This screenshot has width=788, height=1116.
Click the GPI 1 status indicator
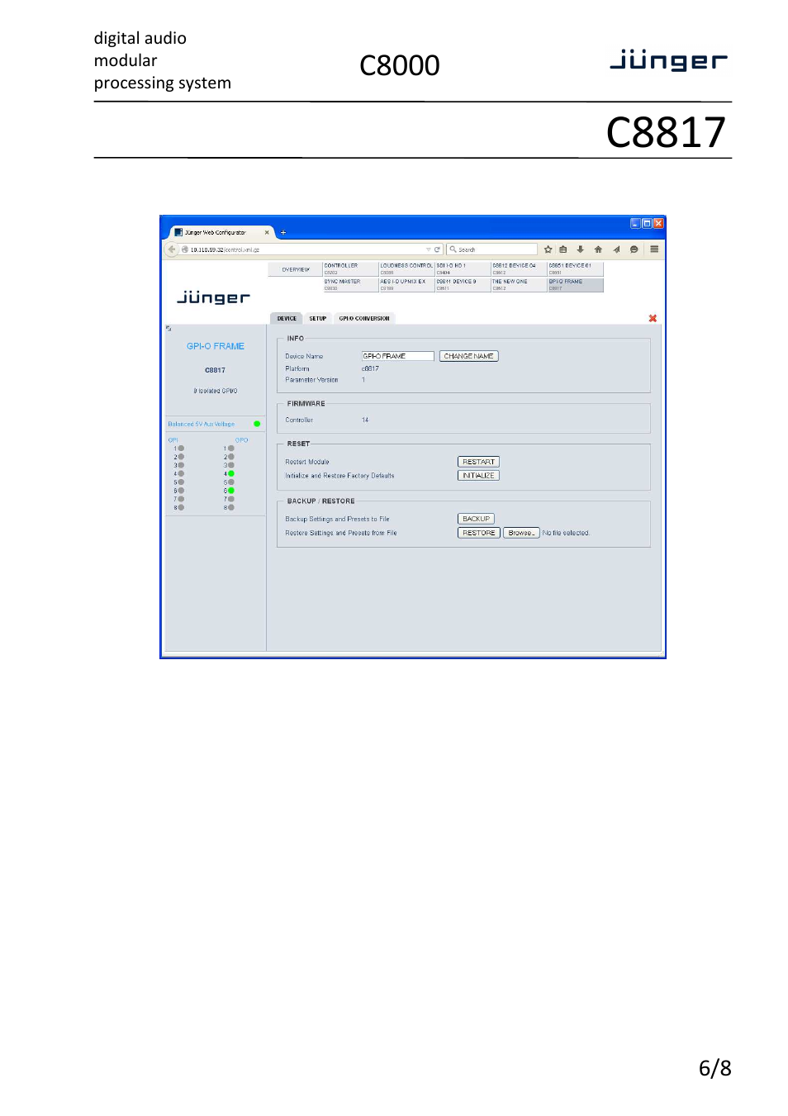(181, 449)
